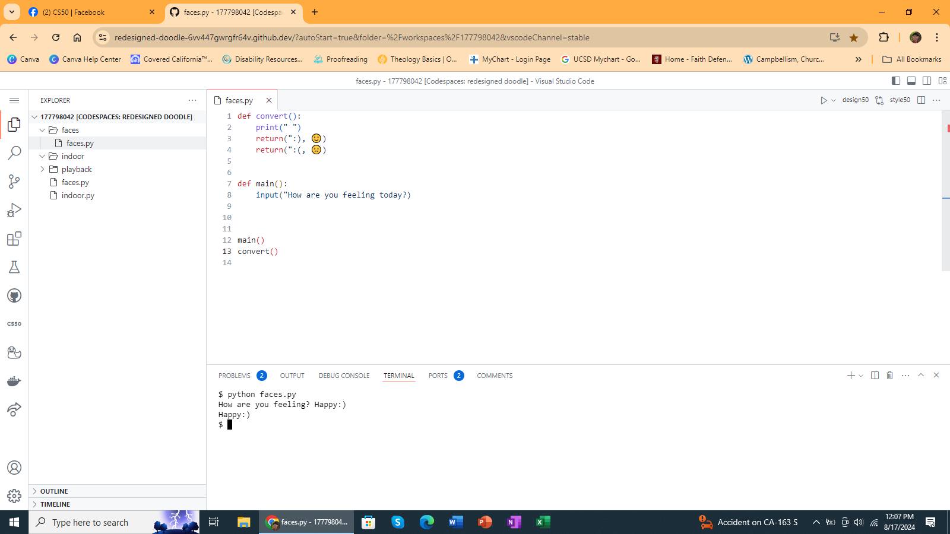Toggle the primary side bar
Screen dimensions: 950x534
(896, 81)
